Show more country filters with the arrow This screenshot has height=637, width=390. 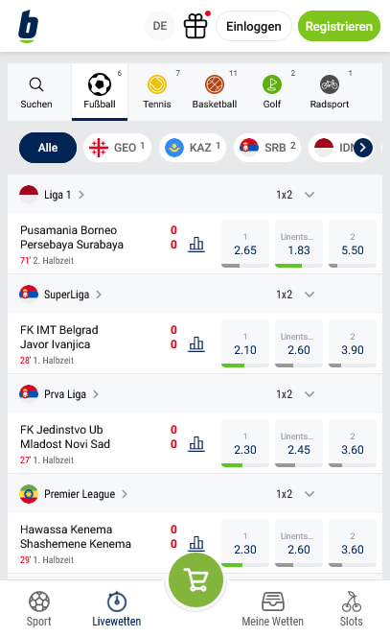pos(363,148)
